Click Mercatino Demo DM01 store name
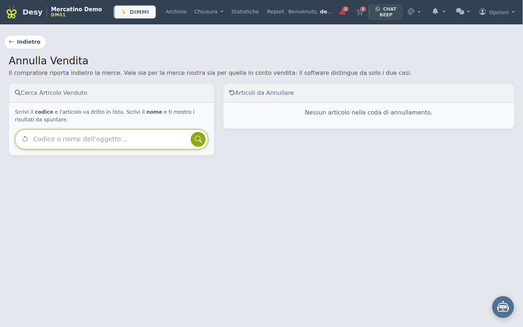The image size is (523, 327). tap(76, 12)
